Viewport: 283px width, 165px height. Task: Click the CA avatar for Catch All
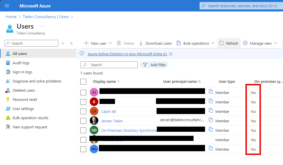click(x=94, y=111)
